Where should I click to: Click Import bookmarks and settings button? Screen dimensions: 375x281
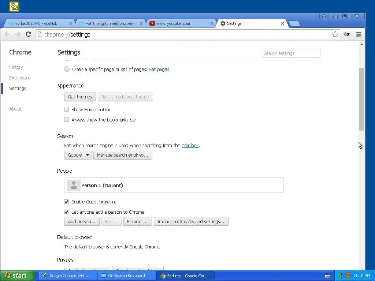[x=191, y=221]
